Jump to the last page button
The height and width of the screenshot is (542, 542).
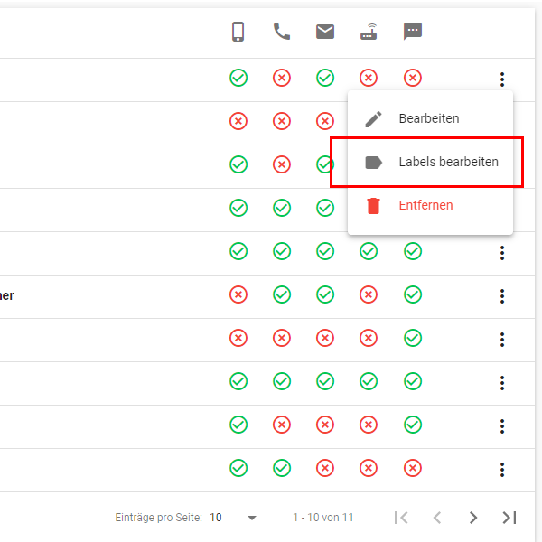[x=509, y=518]
